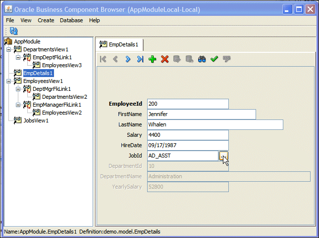Collapse the EmpDeptFkLink1 tree node
Image resolution: width=319 pixels, height=238 pixels.
pos(18,57)
